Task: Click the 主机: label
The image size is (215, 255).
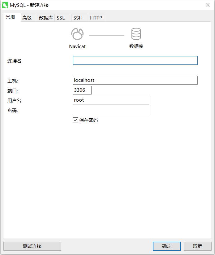Action: 13,81
